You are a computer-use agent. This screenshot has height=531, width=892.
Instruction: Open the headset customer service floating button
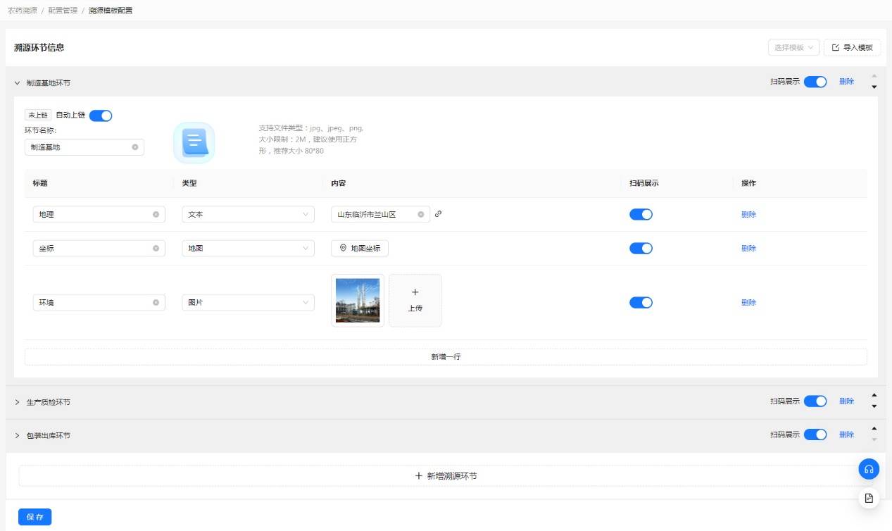[x=869, y=469]
